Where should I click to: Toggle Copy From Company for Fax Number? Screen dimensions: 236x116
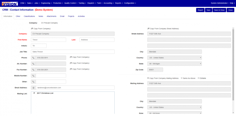[71, 69]
